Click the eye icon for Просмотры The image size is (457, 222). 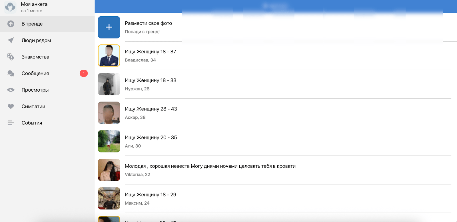11,90
